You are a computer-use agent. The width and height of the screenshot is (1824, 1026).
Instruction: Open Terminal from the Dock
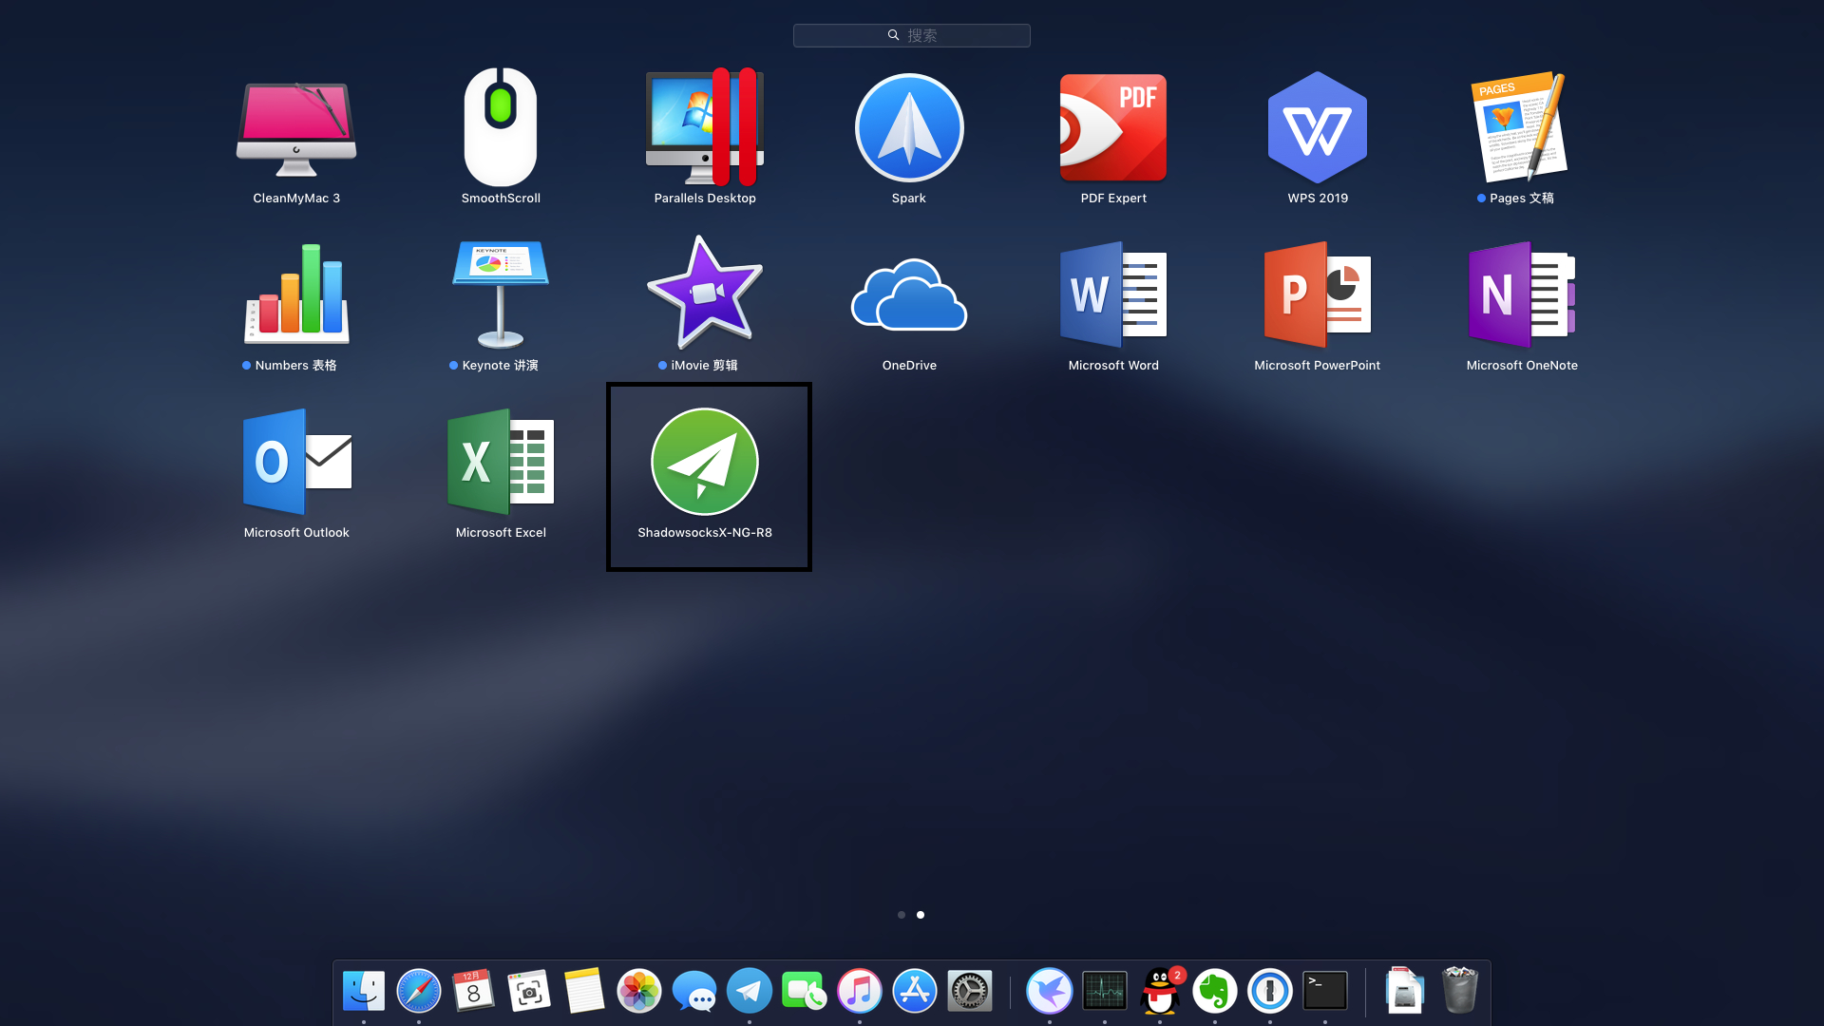(1325, 991)
